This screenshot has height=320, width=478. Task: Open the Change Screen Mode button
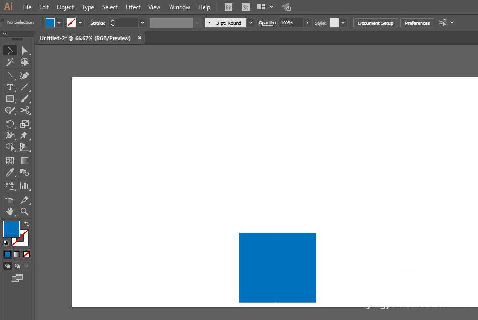tap(17, 278)
